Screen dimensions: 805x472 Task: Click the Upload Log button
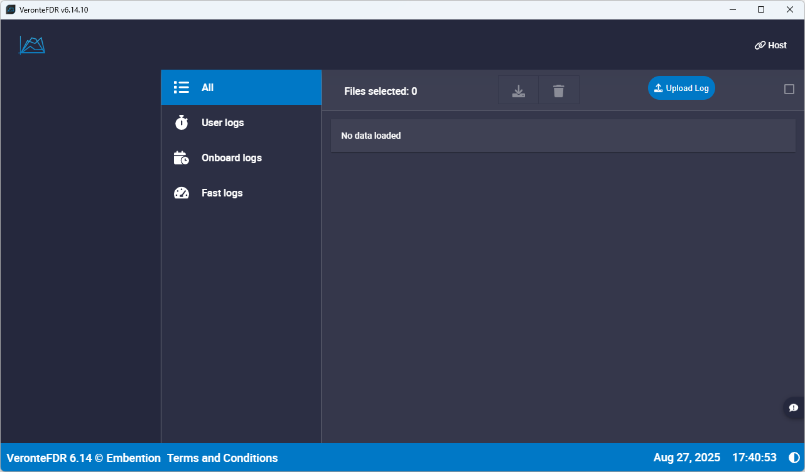point(681,88)
